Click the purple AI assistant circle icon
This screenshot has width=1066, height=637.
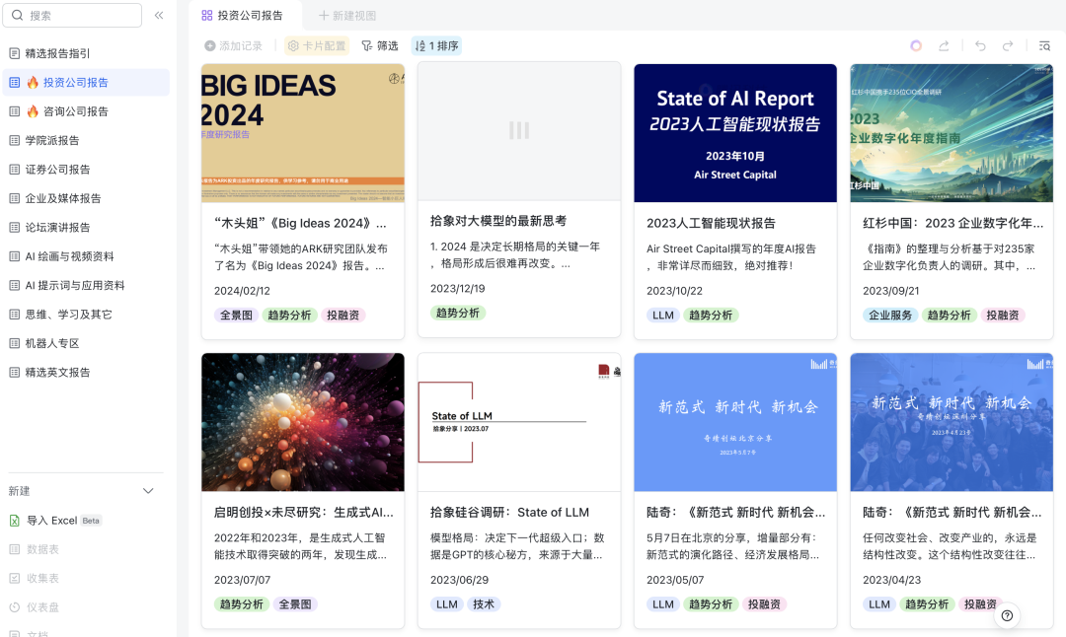(916, 45)
